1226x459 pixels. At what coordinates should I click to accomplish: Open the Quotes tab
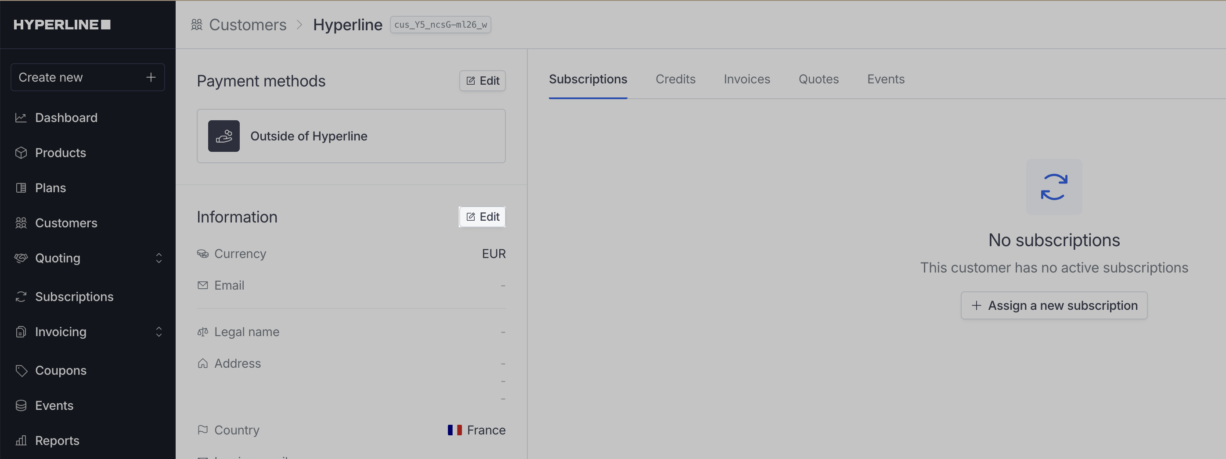(x=819, y=79)
